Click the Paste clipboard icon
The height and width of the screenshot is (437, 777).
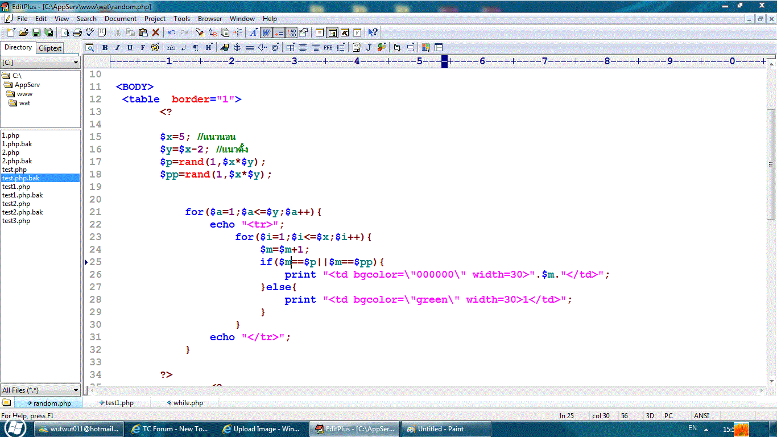143,32
